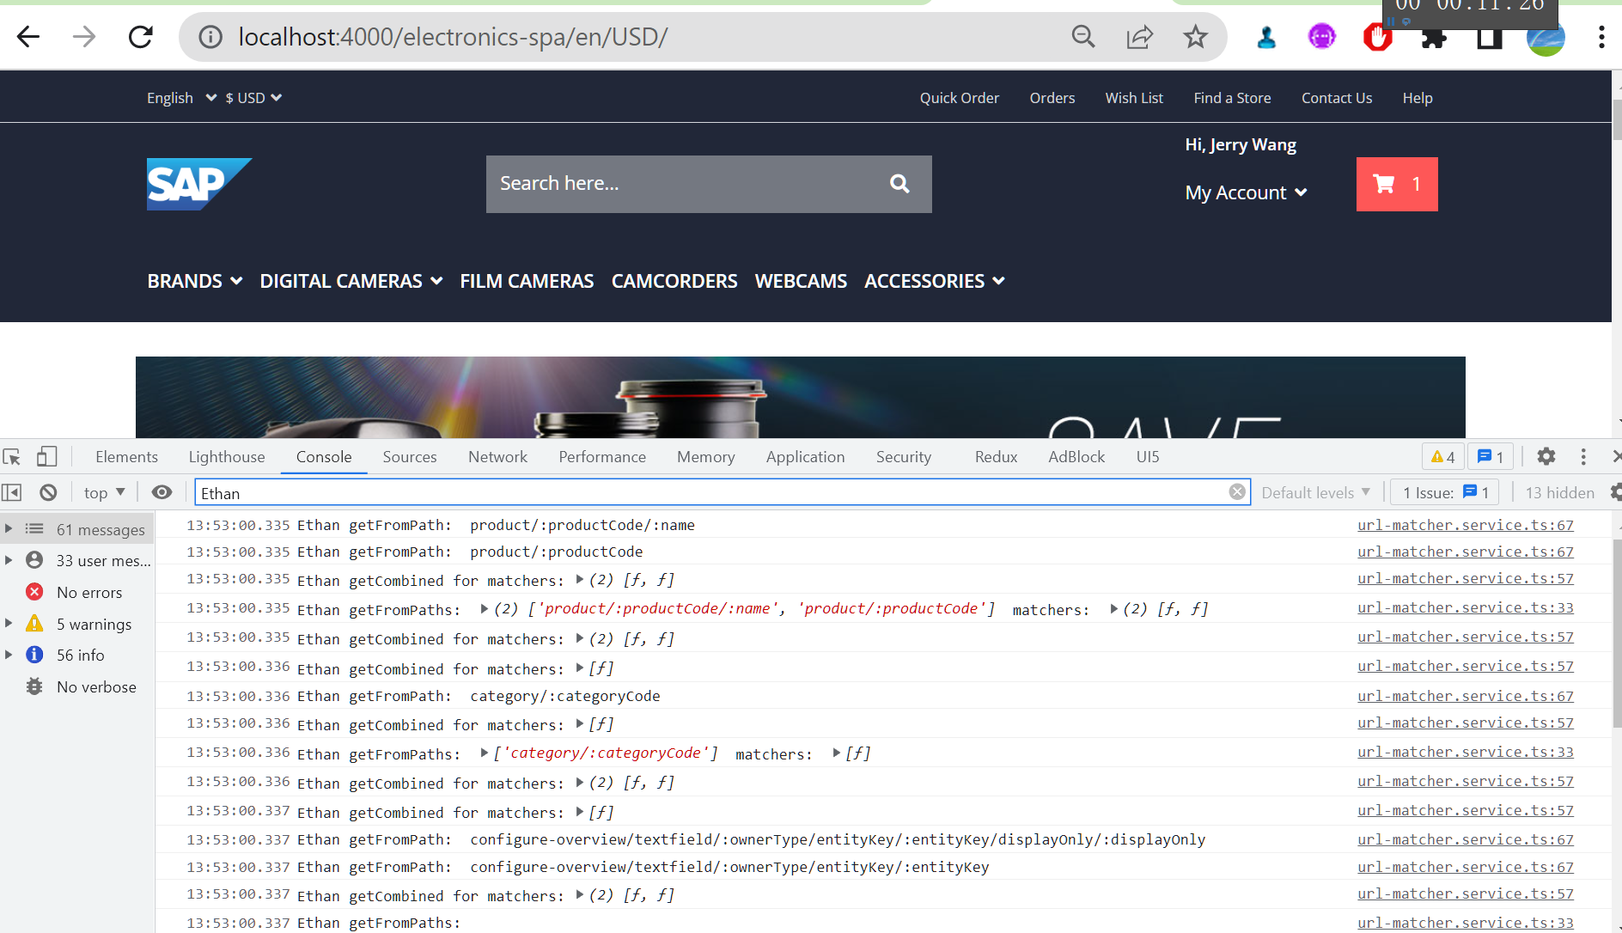Open the DevTools settings gear
Viewport: 1622px width, 933px height.
pyautogui.click(x=1547, y=456)
